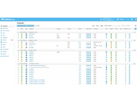137x103 pixels.
Task: Select checkbox of the KL-W10-05 row
Action: pyautogui.click(x=18, y=73)
